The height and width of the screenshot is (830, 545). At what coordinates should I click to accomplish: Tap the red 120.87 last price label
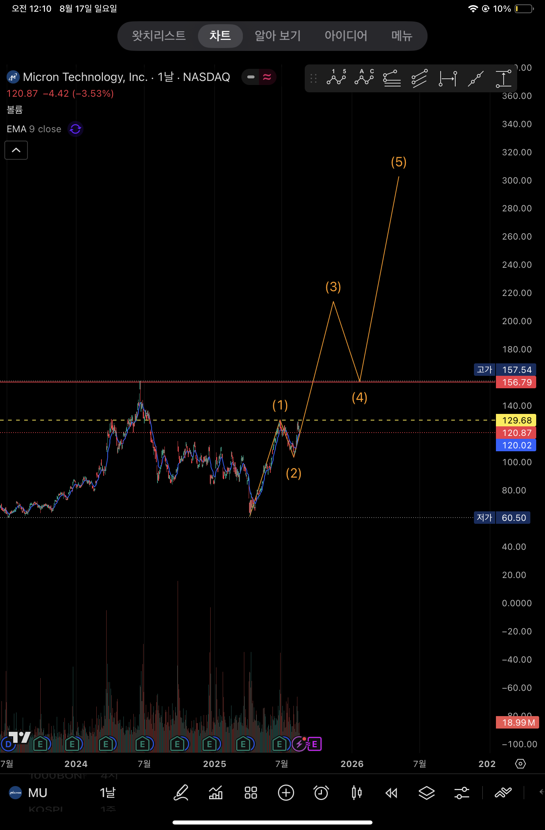pyautogui.click(x=516, y=433)
